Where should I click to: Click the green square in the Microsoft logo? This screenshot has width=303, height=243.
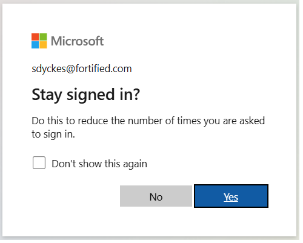tap(43, 37)
